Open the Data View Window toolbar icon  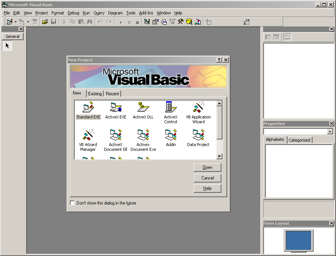click(x=189, y=22)
